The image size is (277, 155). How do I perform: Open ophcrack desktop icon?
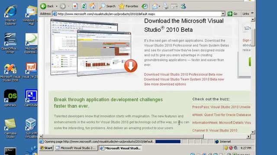click(x=10, y=98)
